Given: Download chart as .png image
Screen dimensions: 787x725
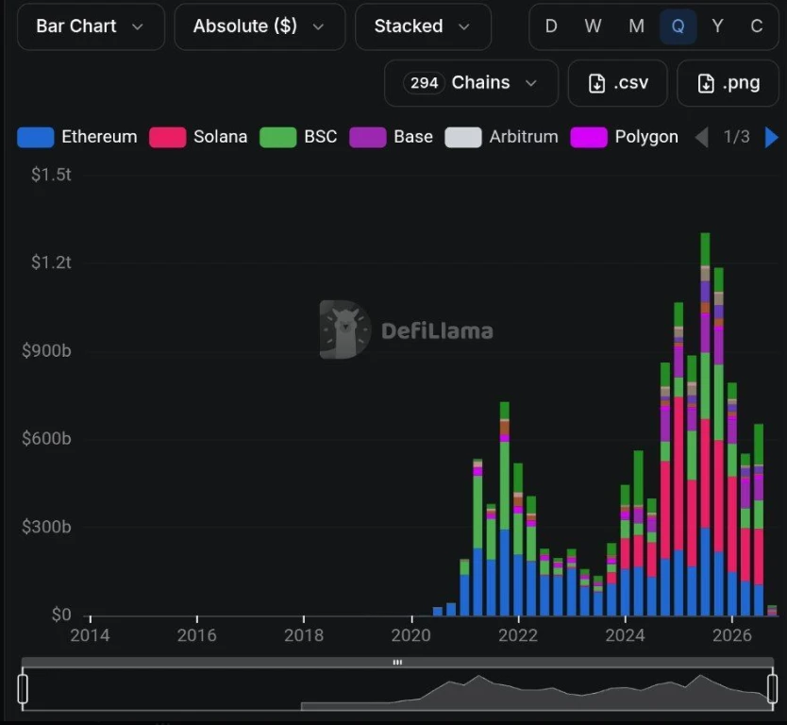Looking at the screenshot, I should [x=728, y=83].
